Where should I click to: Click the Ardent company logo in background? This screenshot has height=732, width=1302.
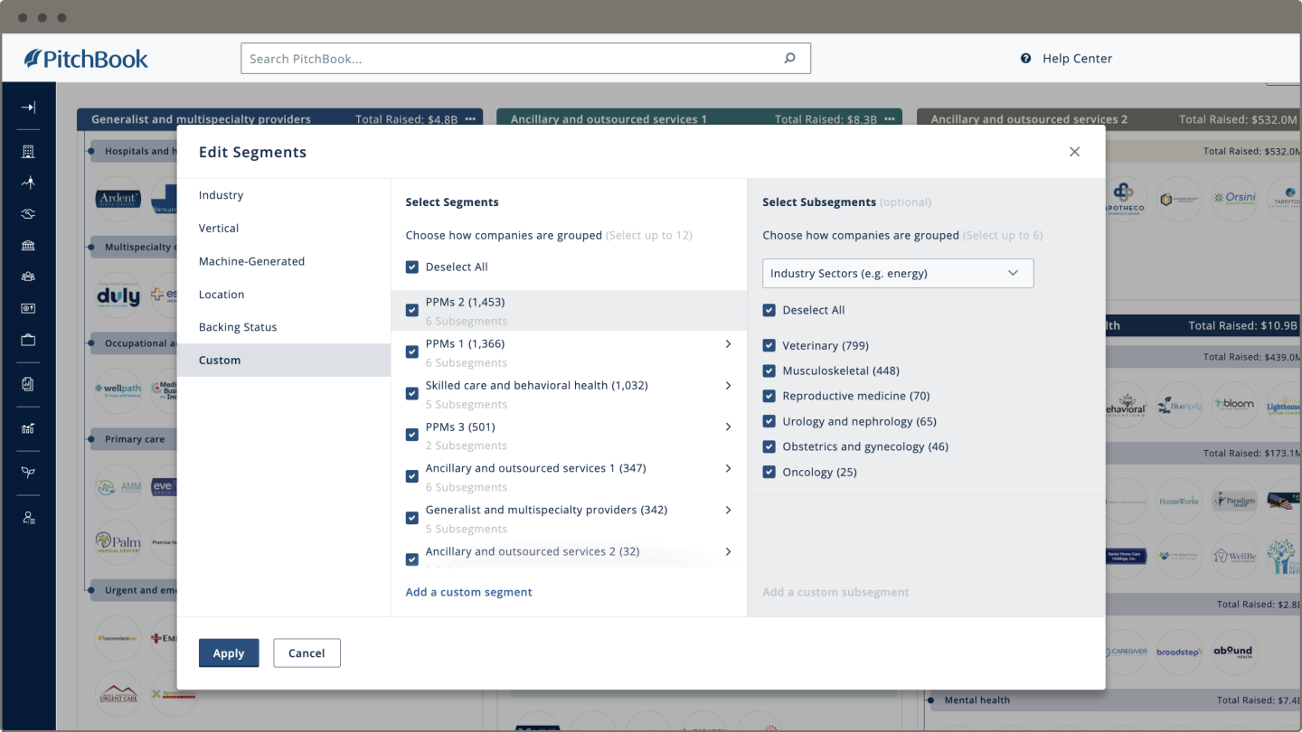(118, 198)
